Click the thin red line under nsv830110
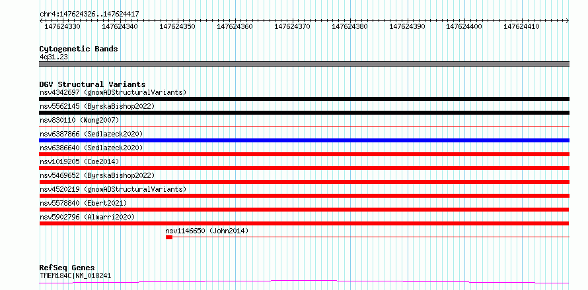 [304, 127]
